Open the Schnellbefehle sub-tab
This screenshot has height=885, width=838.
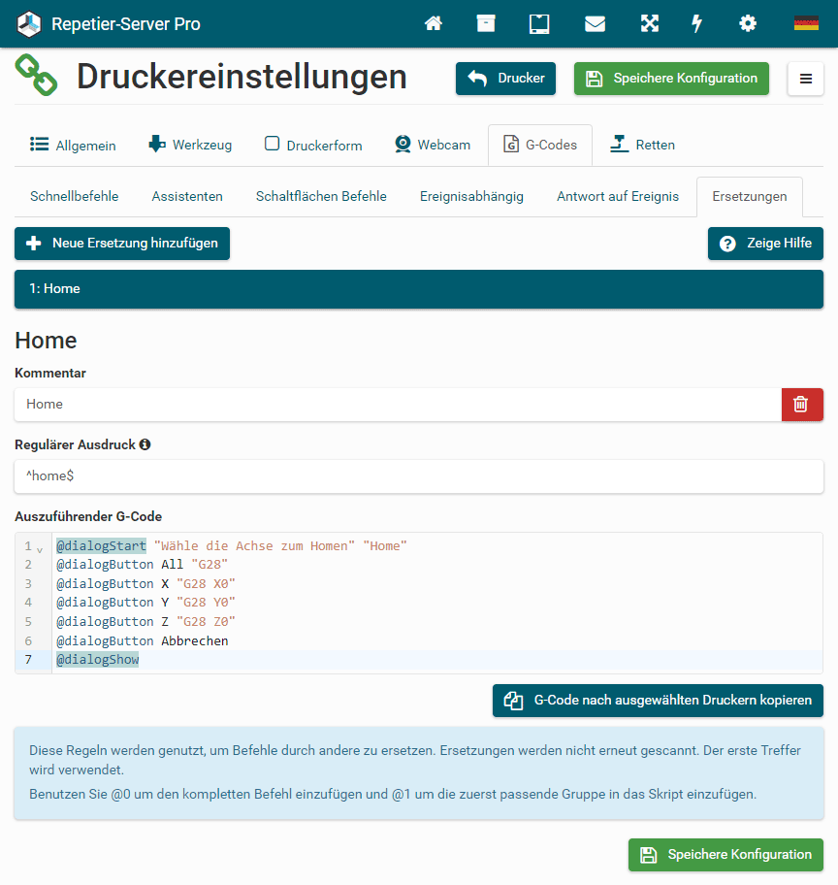click(75, 196)
